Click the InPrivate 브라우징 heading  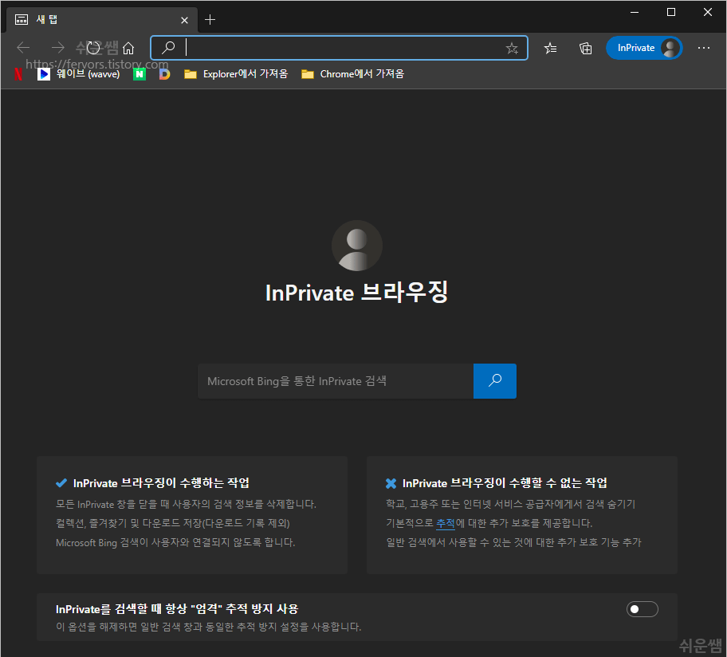pos(356,293)
